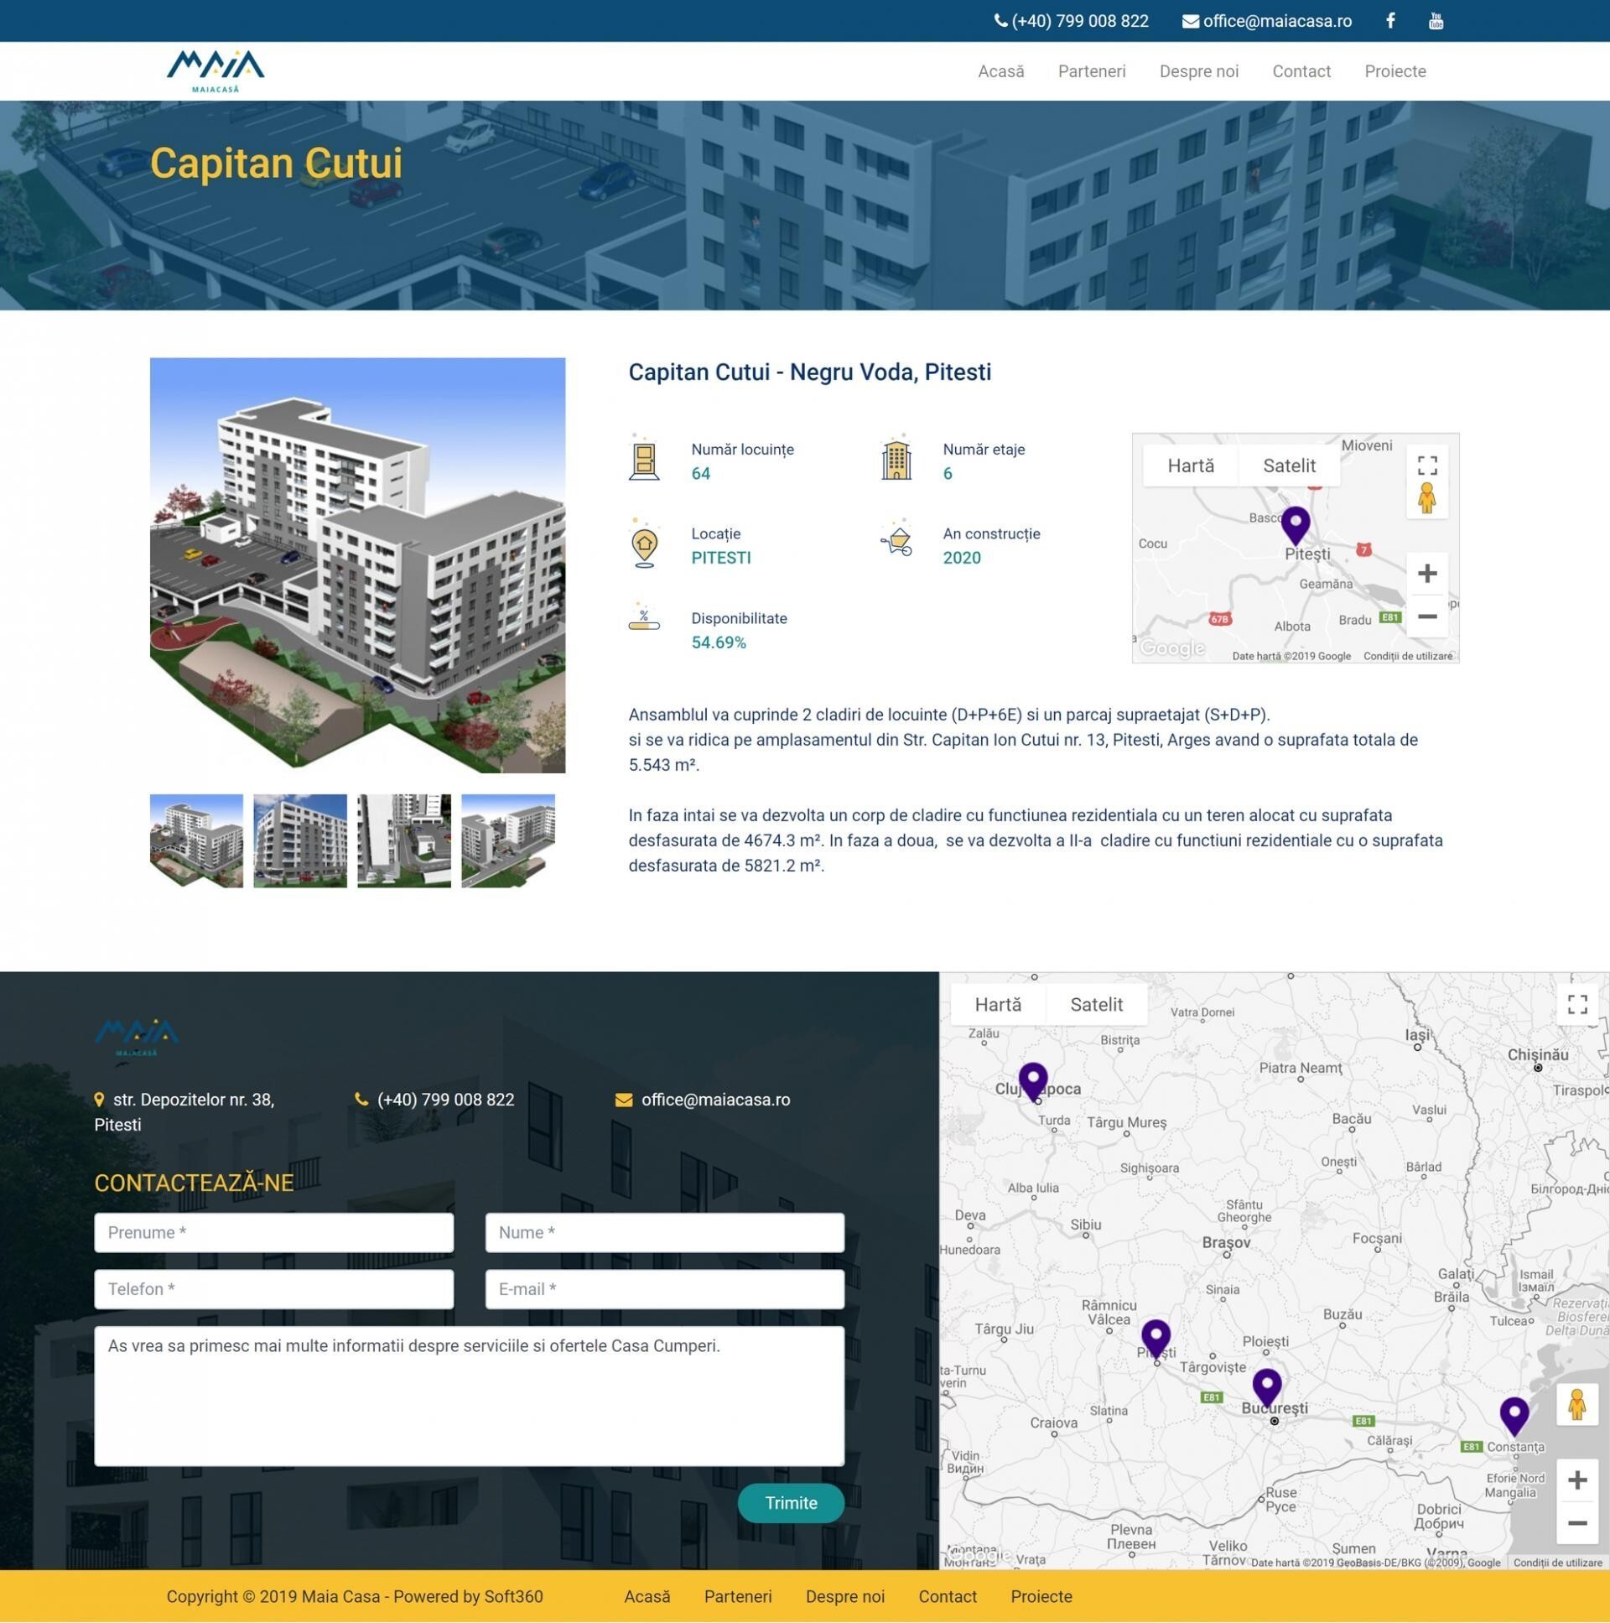Zoom in on the small Pitesti map

pos(1427,574)
